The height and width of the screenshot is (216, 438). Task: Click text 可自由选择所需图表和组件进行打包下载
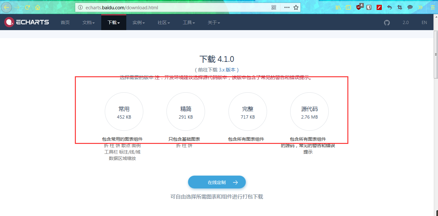pyautogui.click(x=217, y=196)
